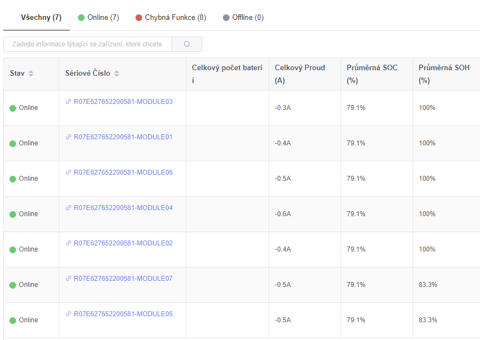The width and height of the screenshot is (480, 340).
Task: Click green Online status dot of MODULE06
Action: [13, 179]
